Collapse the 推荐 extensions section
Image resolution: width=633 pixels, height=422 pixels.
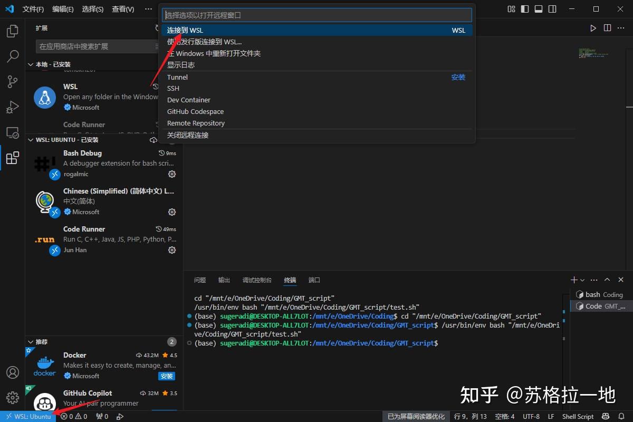[x=31, y=342]
